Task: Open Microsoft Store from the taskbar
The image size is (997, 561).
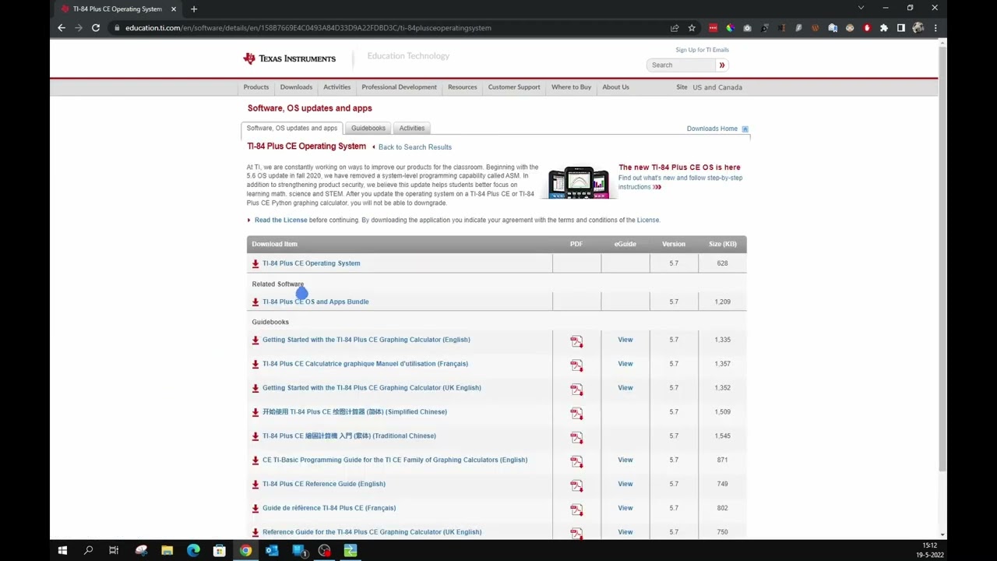Action: point(220,550)
